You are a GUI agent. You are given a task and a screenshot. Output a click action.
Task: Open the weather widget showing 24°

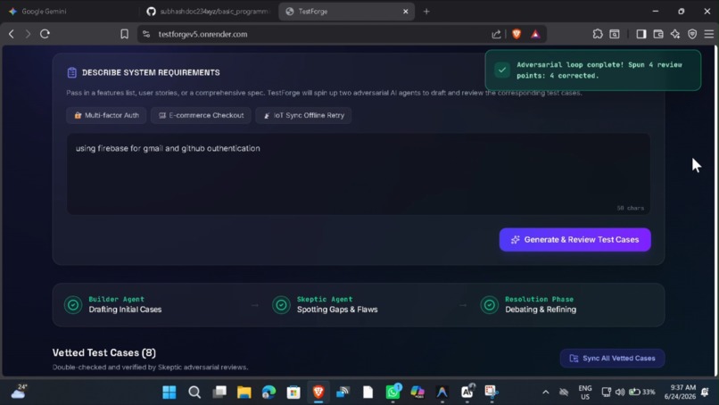(x=20, y=392)
